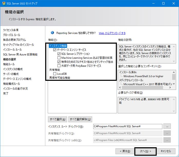The height and width of the screenshot is (157, 179).
Task: Click left arrow of components horizontal scrollbar
Action: (120, 87)
